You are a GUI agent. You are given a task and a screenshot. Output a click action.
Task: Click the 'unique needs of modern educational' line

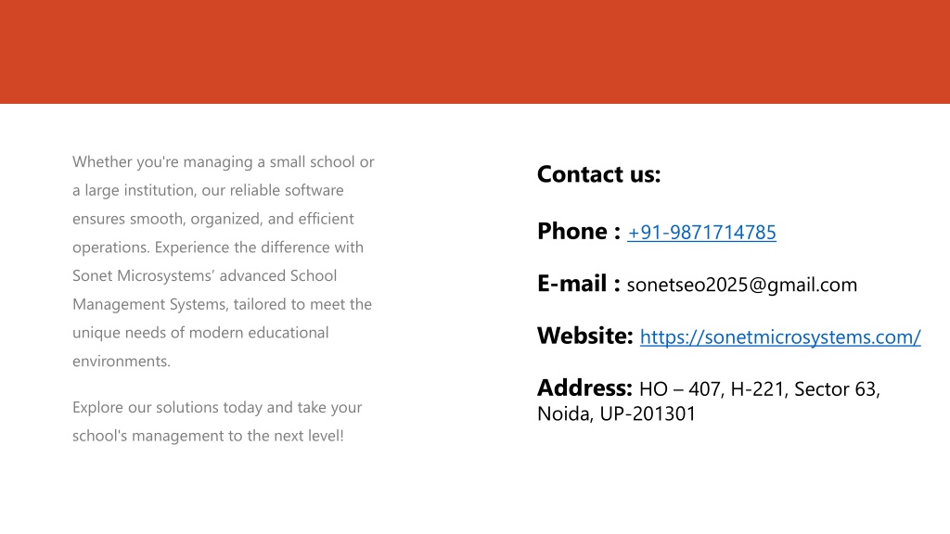click(200, 333)
